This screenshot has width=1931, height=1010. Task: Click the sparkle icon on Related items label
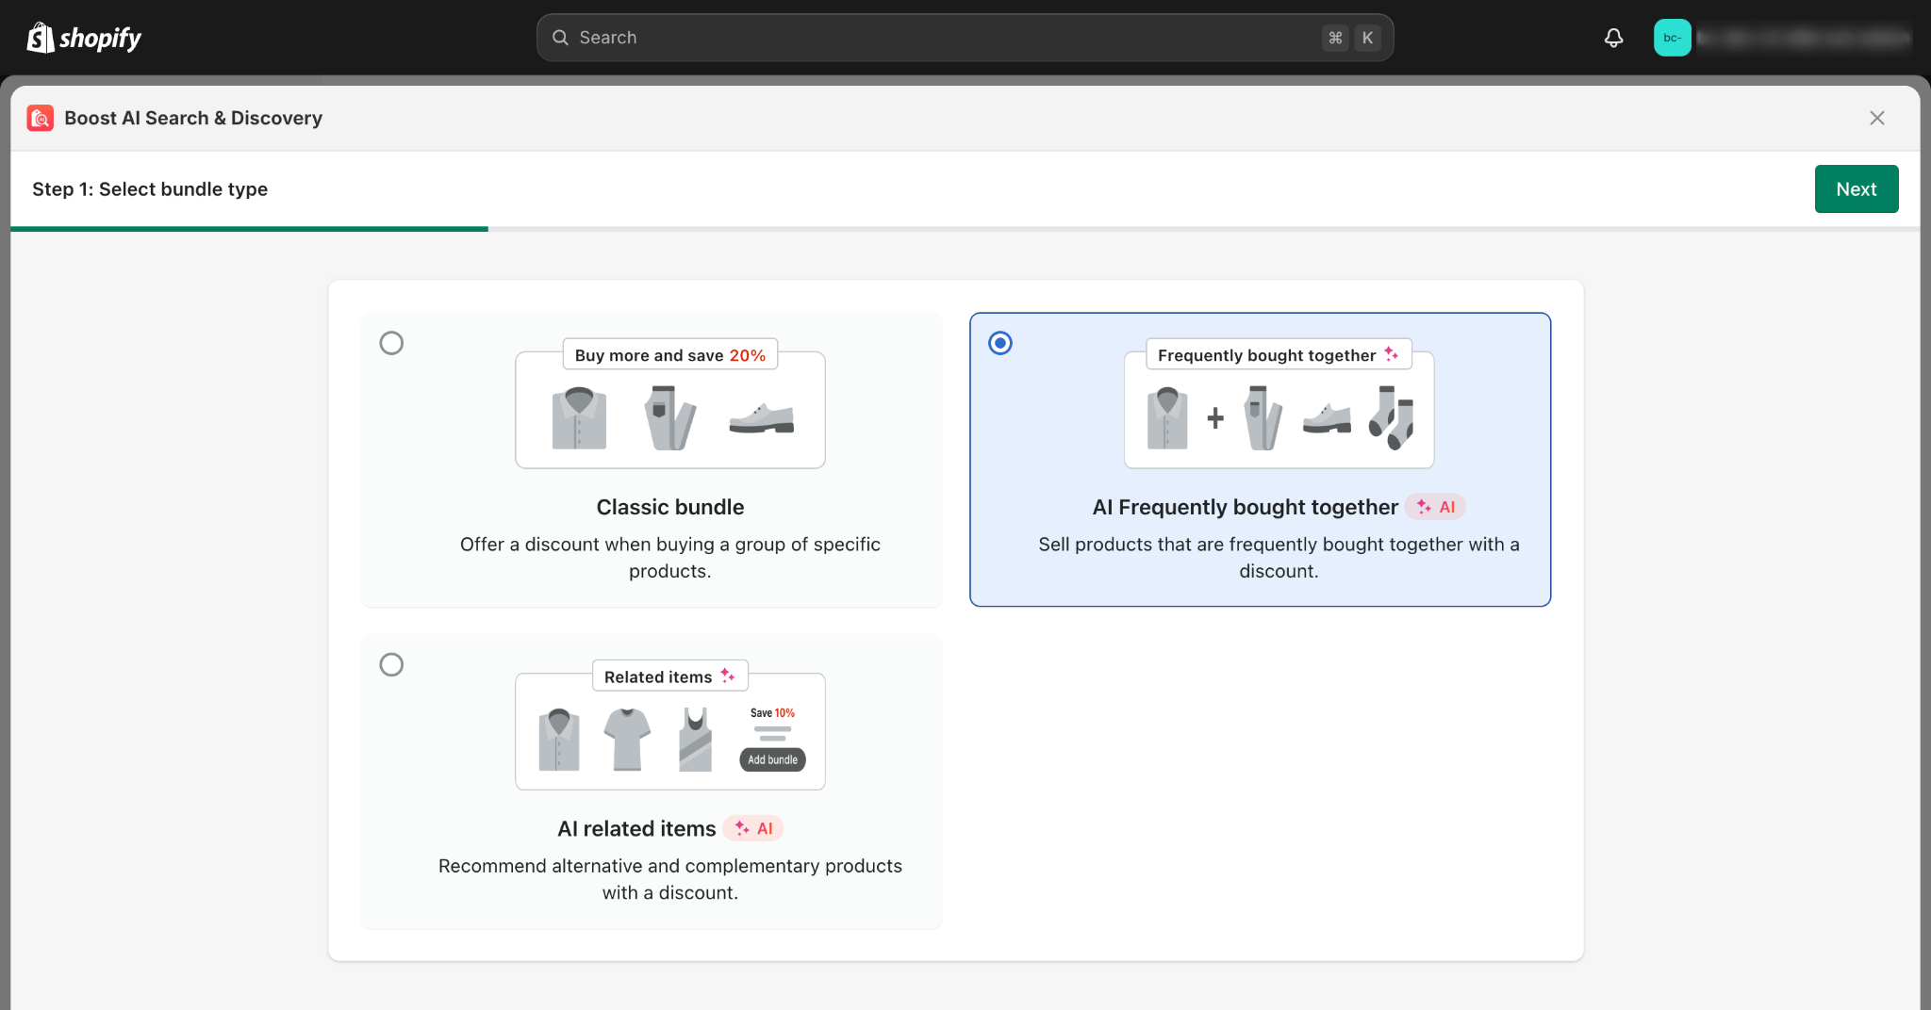[728, 676]
